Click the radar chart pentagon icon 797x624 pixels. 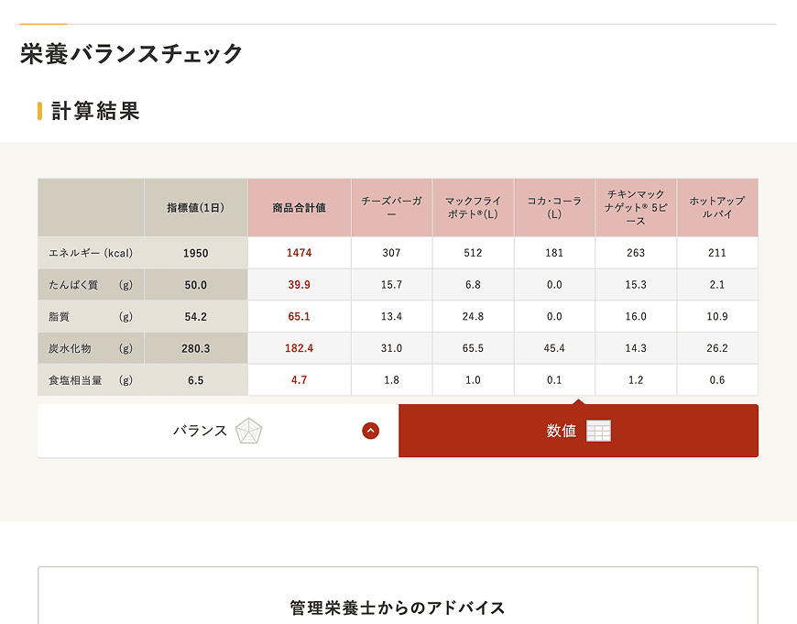[x=248, y=431]
